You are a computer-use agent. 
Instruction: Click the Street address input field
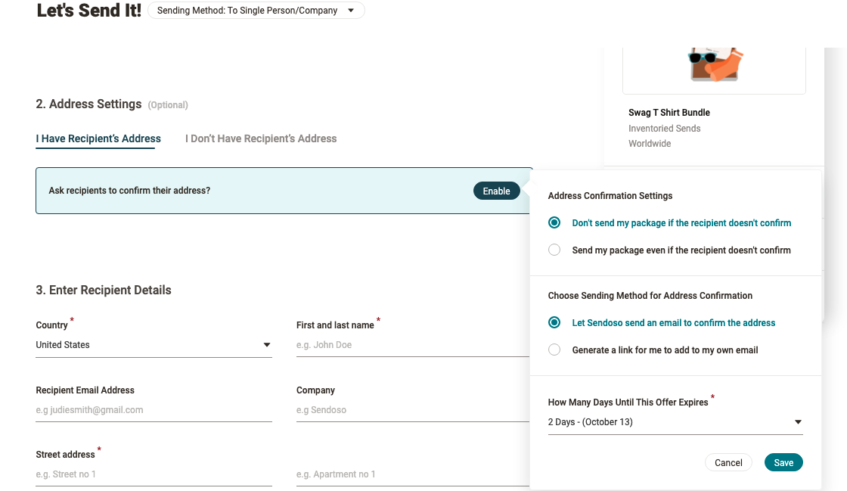[x=154, y=474]
